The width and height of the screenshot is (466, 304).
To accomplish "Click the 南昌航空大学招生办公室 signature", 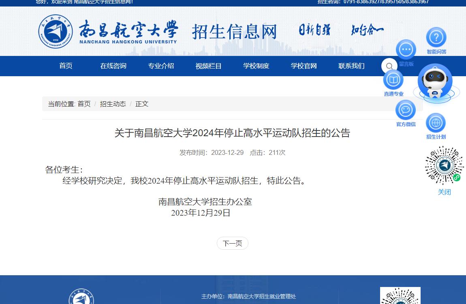I will 205,202.
